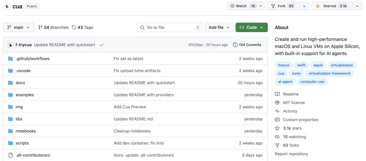The width and height of the screenshot is (366, 161).
Task: Click the notebooks folder icon
Action: click(x=10, y=131)
